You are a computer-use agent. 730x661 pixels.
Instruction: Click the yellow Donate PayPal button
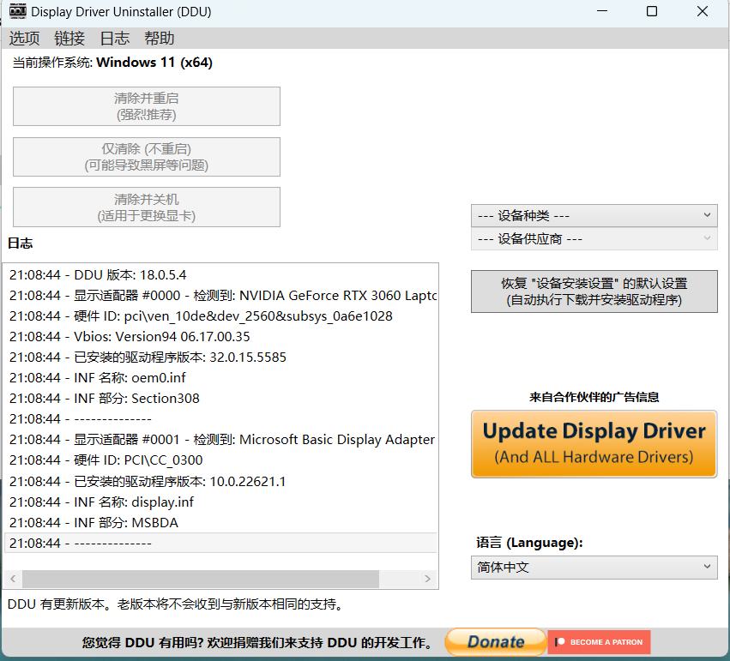[x=495, y=641]
